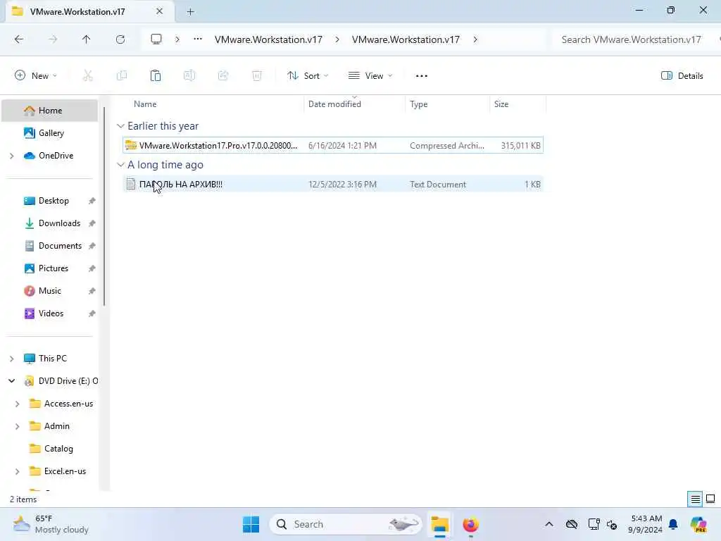721x541 pixels.
Task: Launch Firefox from the taskbar
Action: 470,525
